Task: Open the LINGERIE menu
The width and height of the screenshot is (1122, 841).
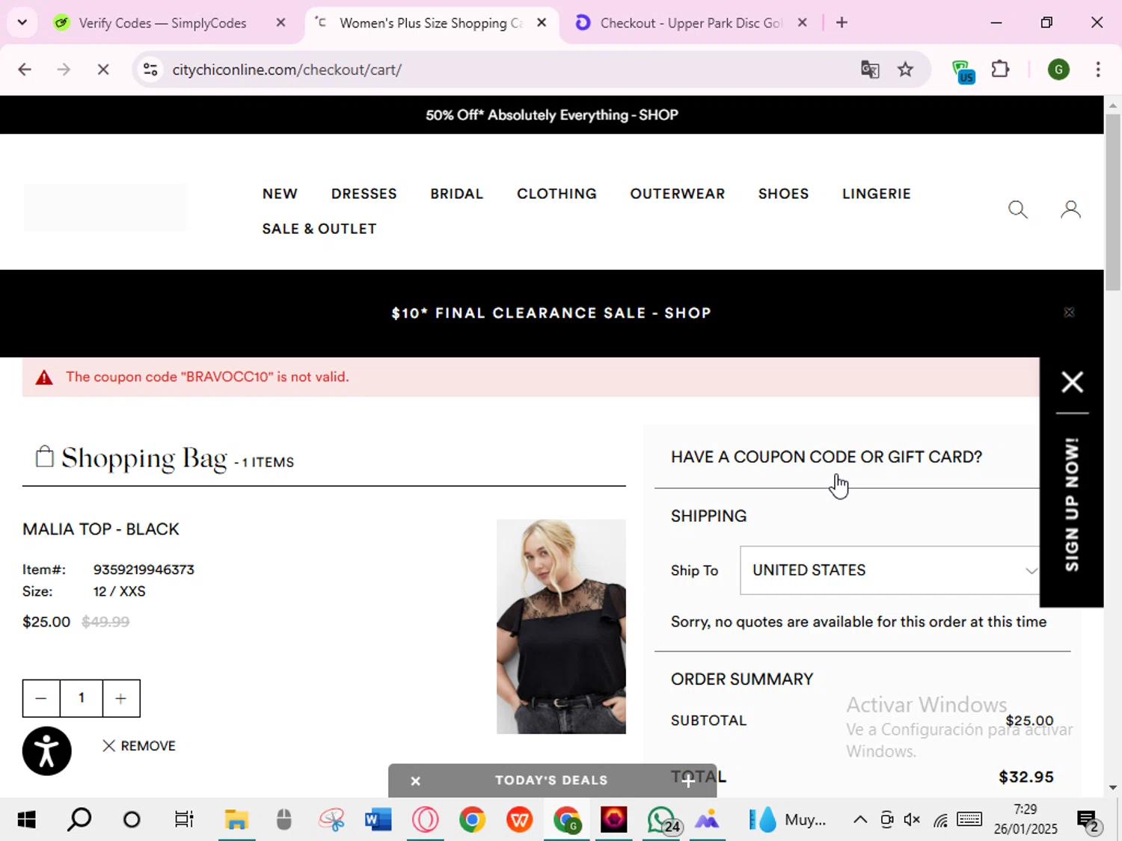Action: pyautogui.click(x=877, y=194)
